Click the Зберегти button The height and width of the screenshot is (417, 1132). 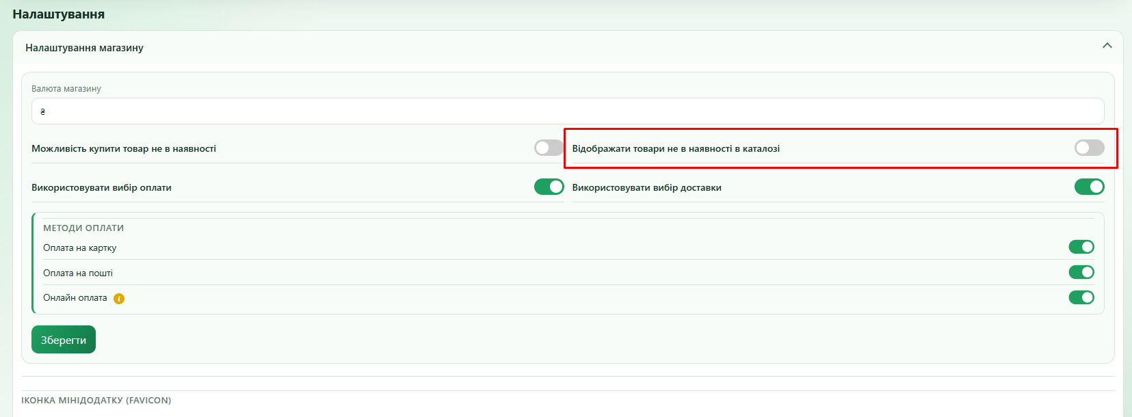[64, 340]
